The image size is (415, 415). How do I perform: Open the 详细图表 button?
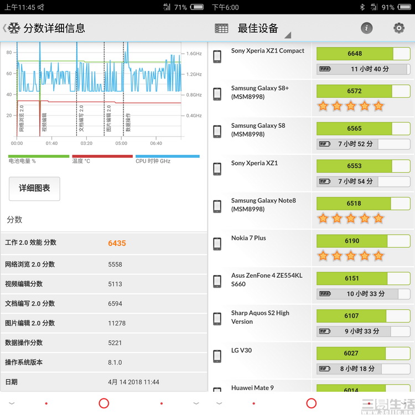(x=34, y=189)
